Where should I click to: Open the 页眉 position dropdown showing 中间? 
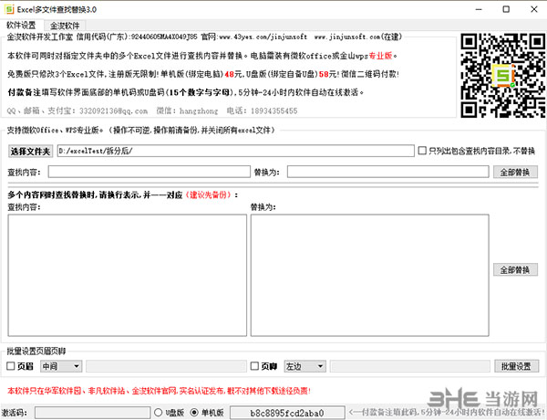click(61, 366)
